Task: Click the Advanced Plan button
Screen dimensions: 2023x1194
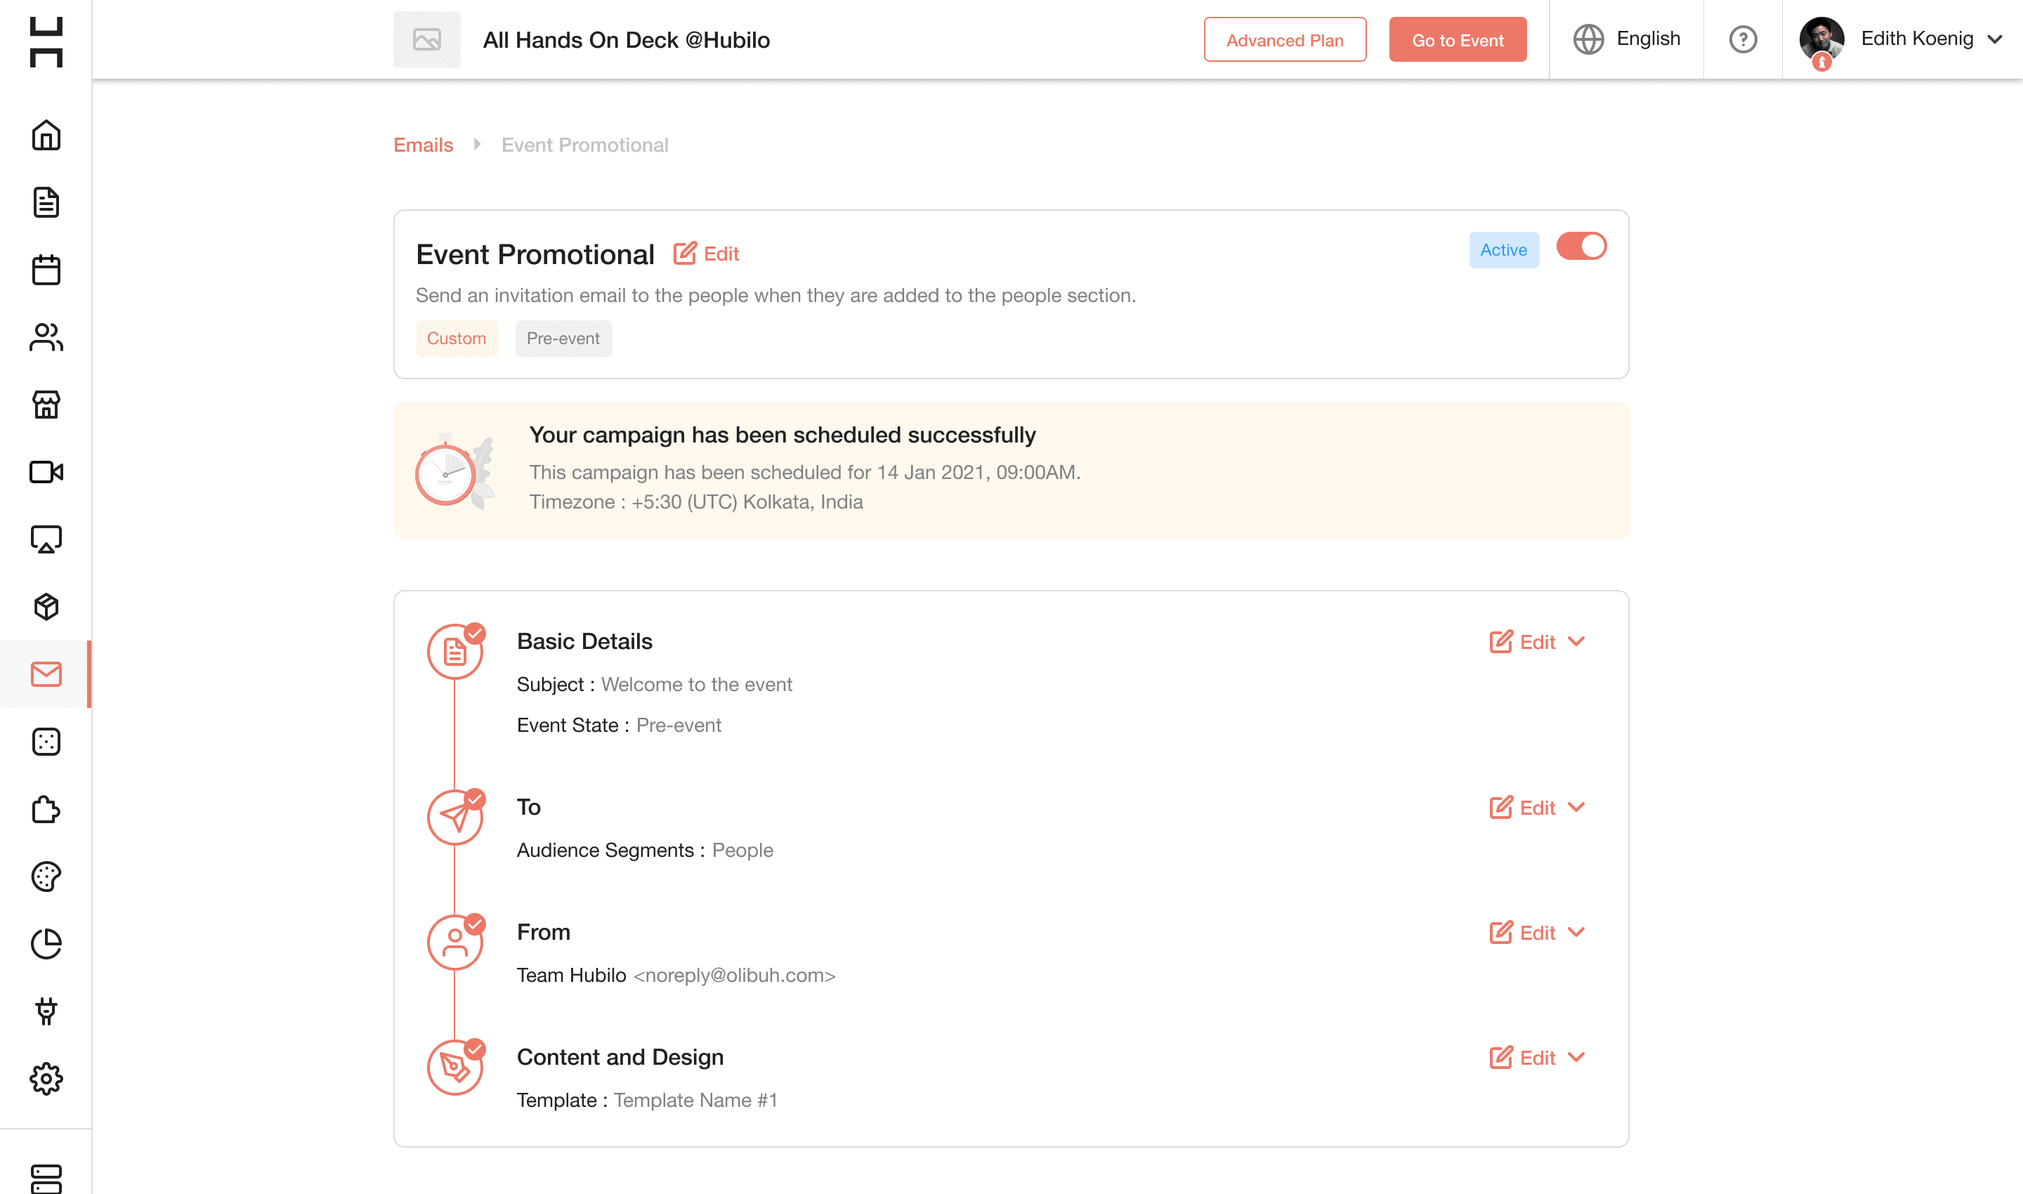Action: click(1284, 39)
